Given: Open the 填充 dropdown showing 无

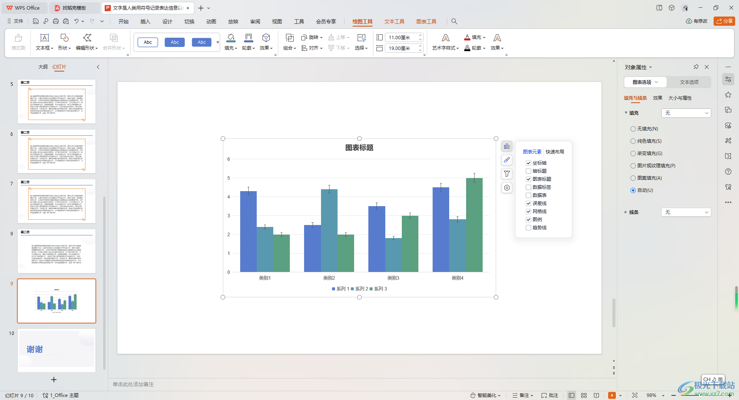Looking at the screenshot, I should point(686,113).
